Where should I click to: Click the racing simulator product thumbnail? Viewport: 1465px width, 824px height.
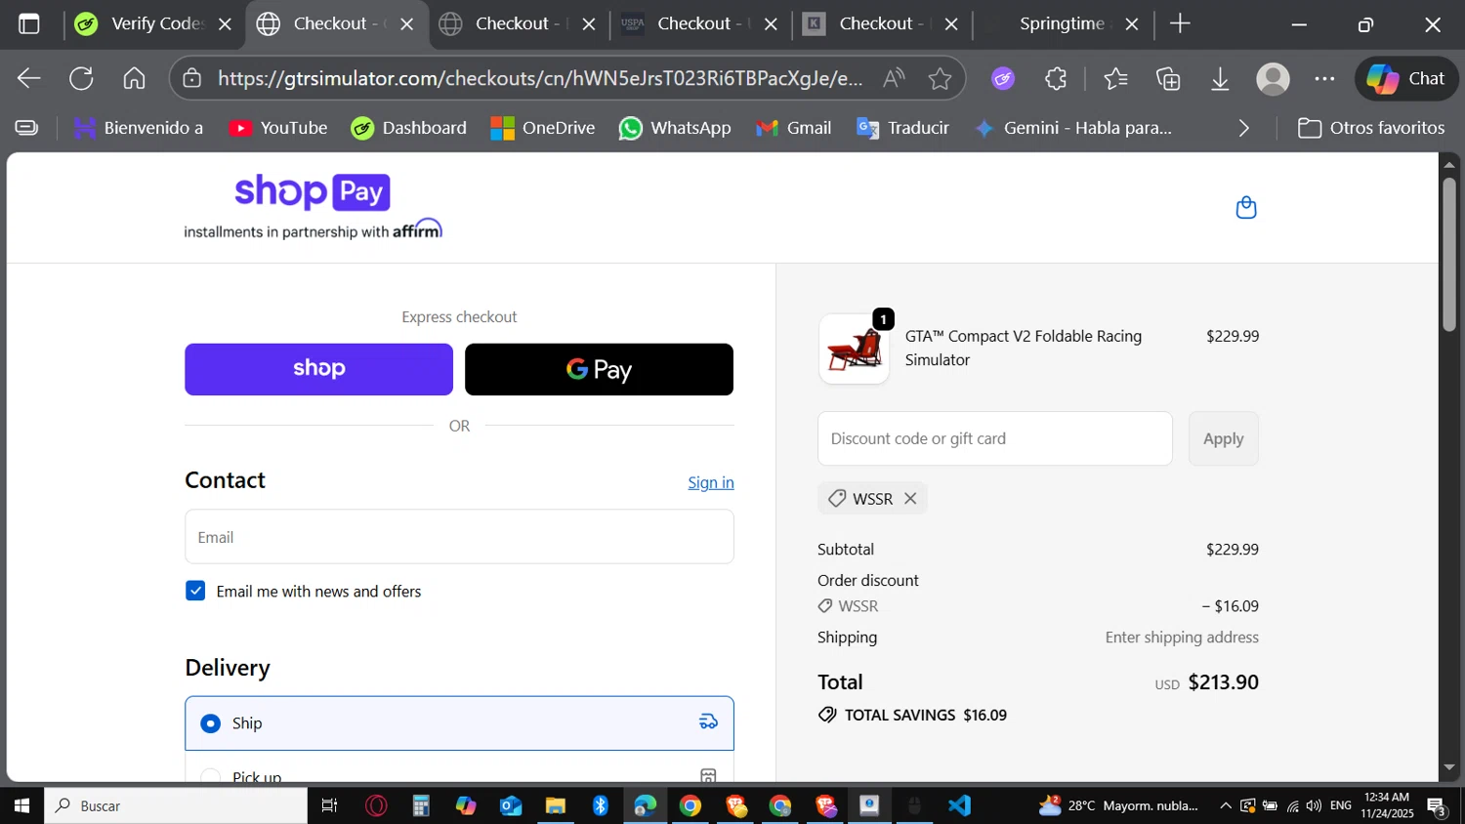click(855, 349)
